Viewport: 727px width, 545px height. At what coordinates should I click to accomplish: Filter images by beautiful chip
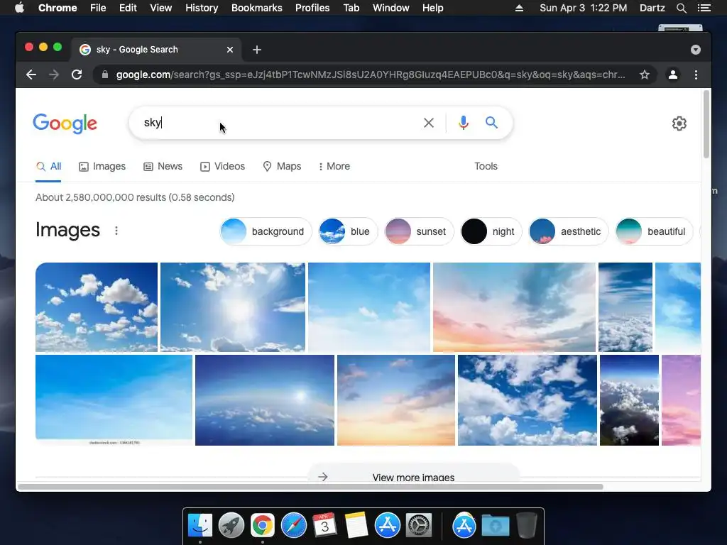pos(654,231)
